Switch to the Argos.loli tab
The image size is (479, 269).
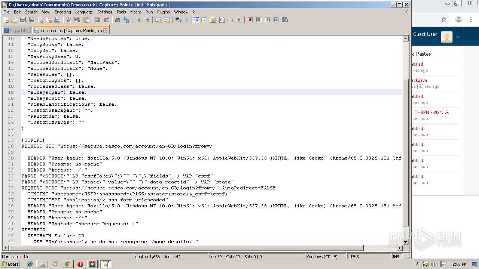pyautogui.click(x=17, y=31)
